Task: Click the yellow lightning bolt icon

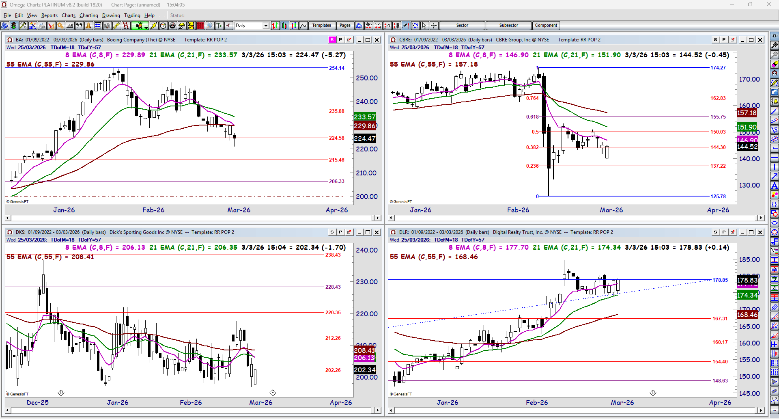Action: 154,26
